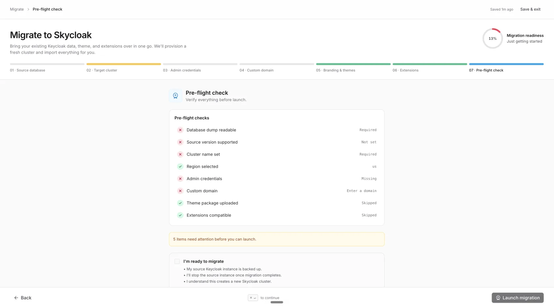
Task: Click the Theme package uploaded label
Action: tap(212, 203)
